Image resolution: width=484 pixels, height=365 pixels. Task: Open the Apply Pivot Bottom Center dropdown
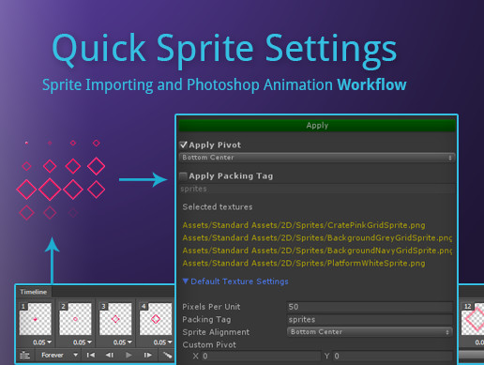coord(317,158)
